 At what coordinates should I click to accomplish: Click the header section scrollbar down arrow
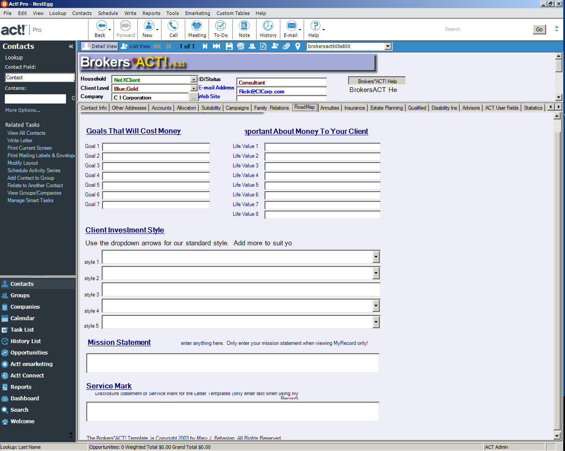[x=559, y=97]
